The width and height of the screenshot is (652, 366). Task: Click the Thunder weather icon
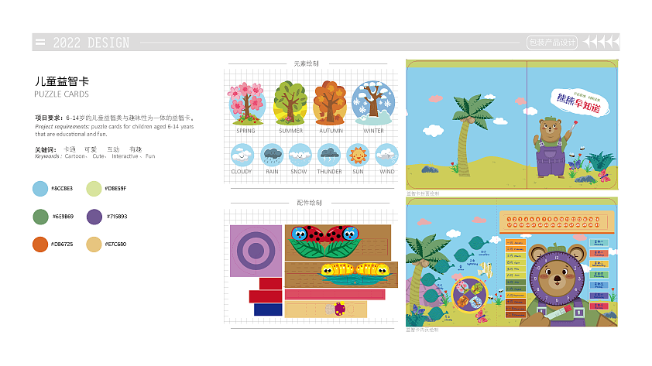[329, 155]
